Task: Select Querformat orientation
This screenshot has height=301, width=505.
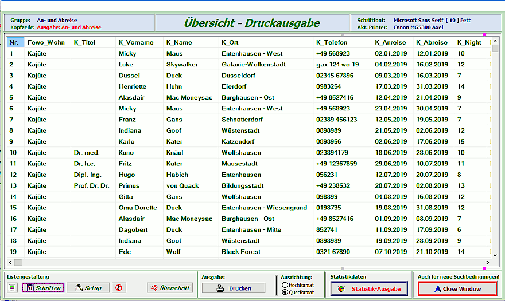Action: point(285,292)
